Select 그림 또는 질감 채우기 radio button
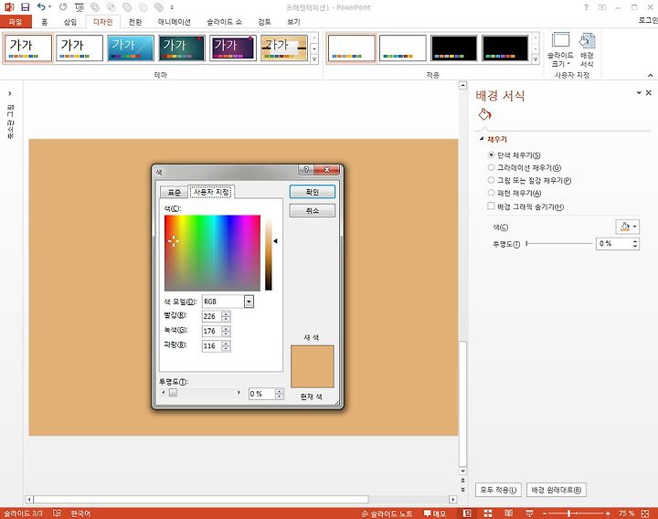Screen dimensions: 658x519 pyautogui.click(x=491, y=180)
